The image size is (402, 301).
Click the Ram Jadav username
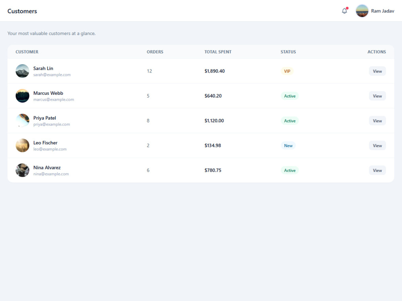point(383,11)
